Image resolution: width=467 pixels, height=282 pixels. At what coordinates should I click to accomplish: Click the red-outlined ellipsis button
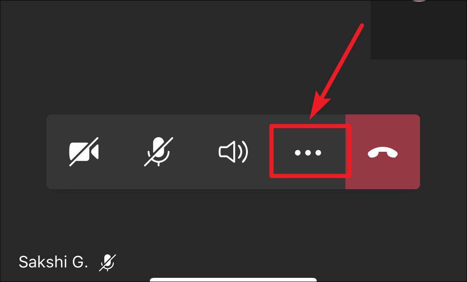(x=311, y=151)
